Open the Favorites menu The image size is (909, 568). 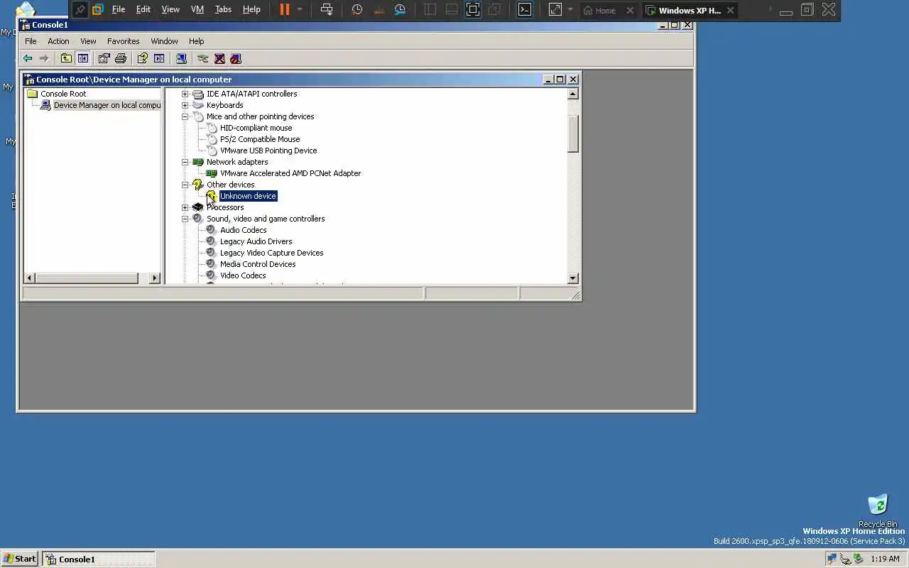pos(123,41)
